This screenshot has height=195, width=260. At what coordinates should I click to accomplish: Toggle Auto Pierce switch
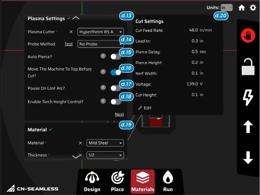tap(116, 57)
